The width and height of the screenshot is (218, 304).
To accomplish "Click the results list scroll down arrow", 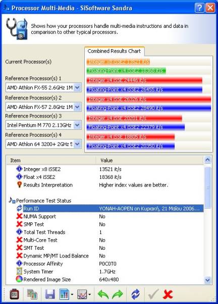I will click(x=207, y=280).
